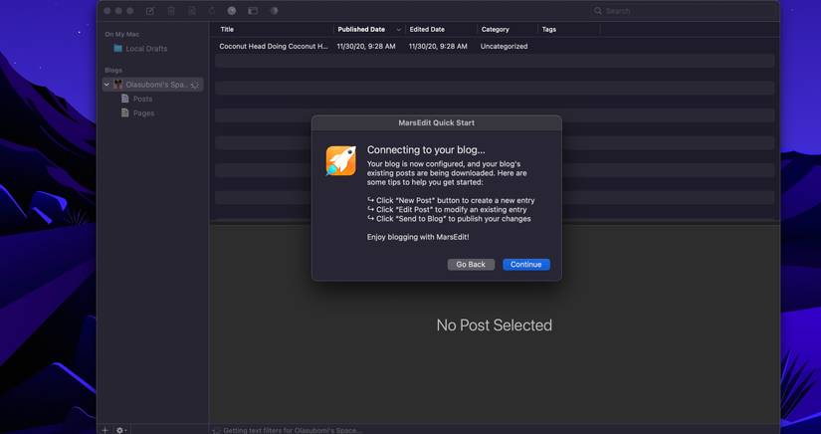Select the Local Drafts folder in sidebar
821x434 pixels.
pos(141,48)
